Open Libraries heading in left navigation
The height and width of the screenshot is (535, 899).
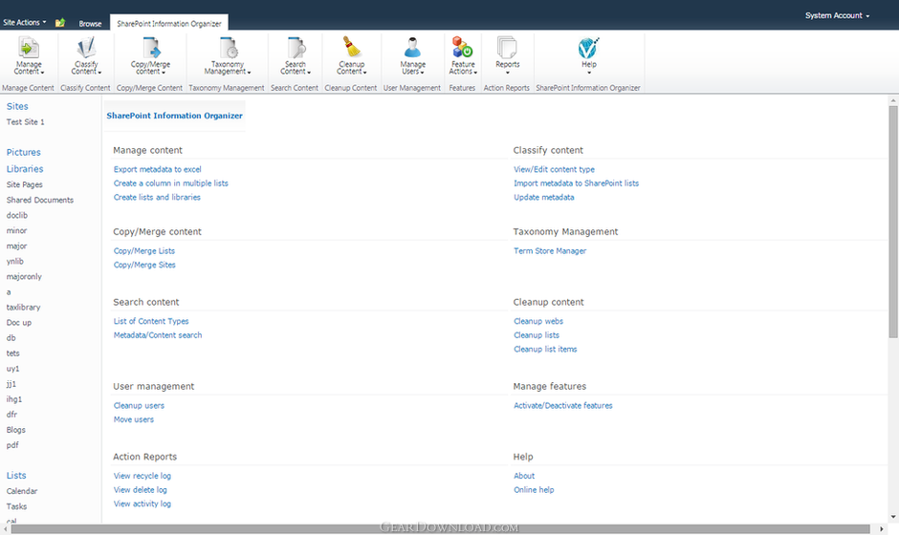(x=25, y=169)
